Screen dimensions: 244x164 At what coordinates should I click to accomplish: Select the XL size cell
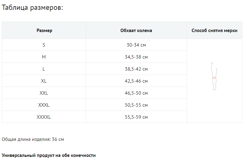click(44, 81)
